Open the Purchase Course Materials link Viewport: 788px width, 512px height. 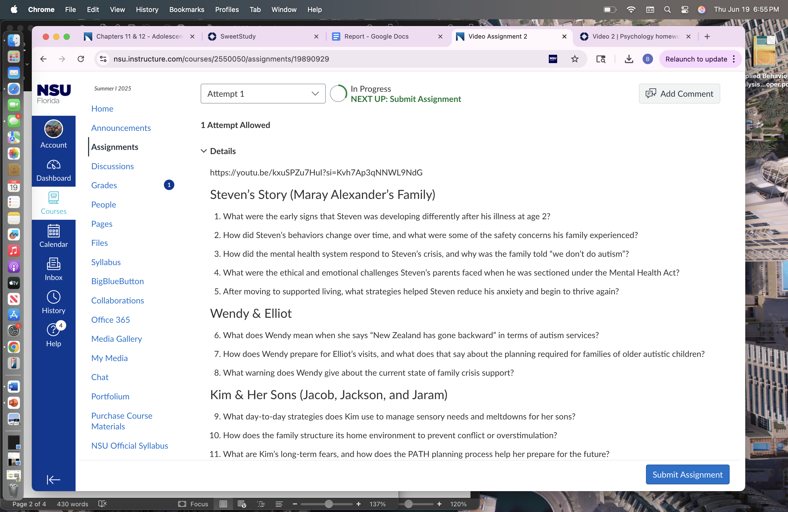122,421
